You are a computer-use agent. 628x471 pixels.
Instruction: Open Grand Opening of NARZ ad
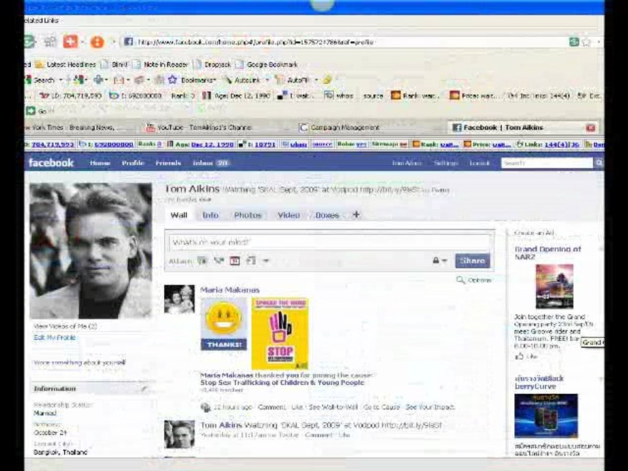[x=548, y=253]
